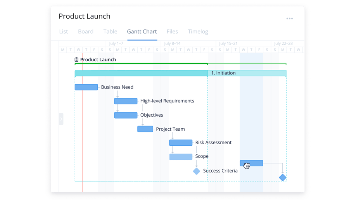Select the light blue Scope task bar

(181, 157)
